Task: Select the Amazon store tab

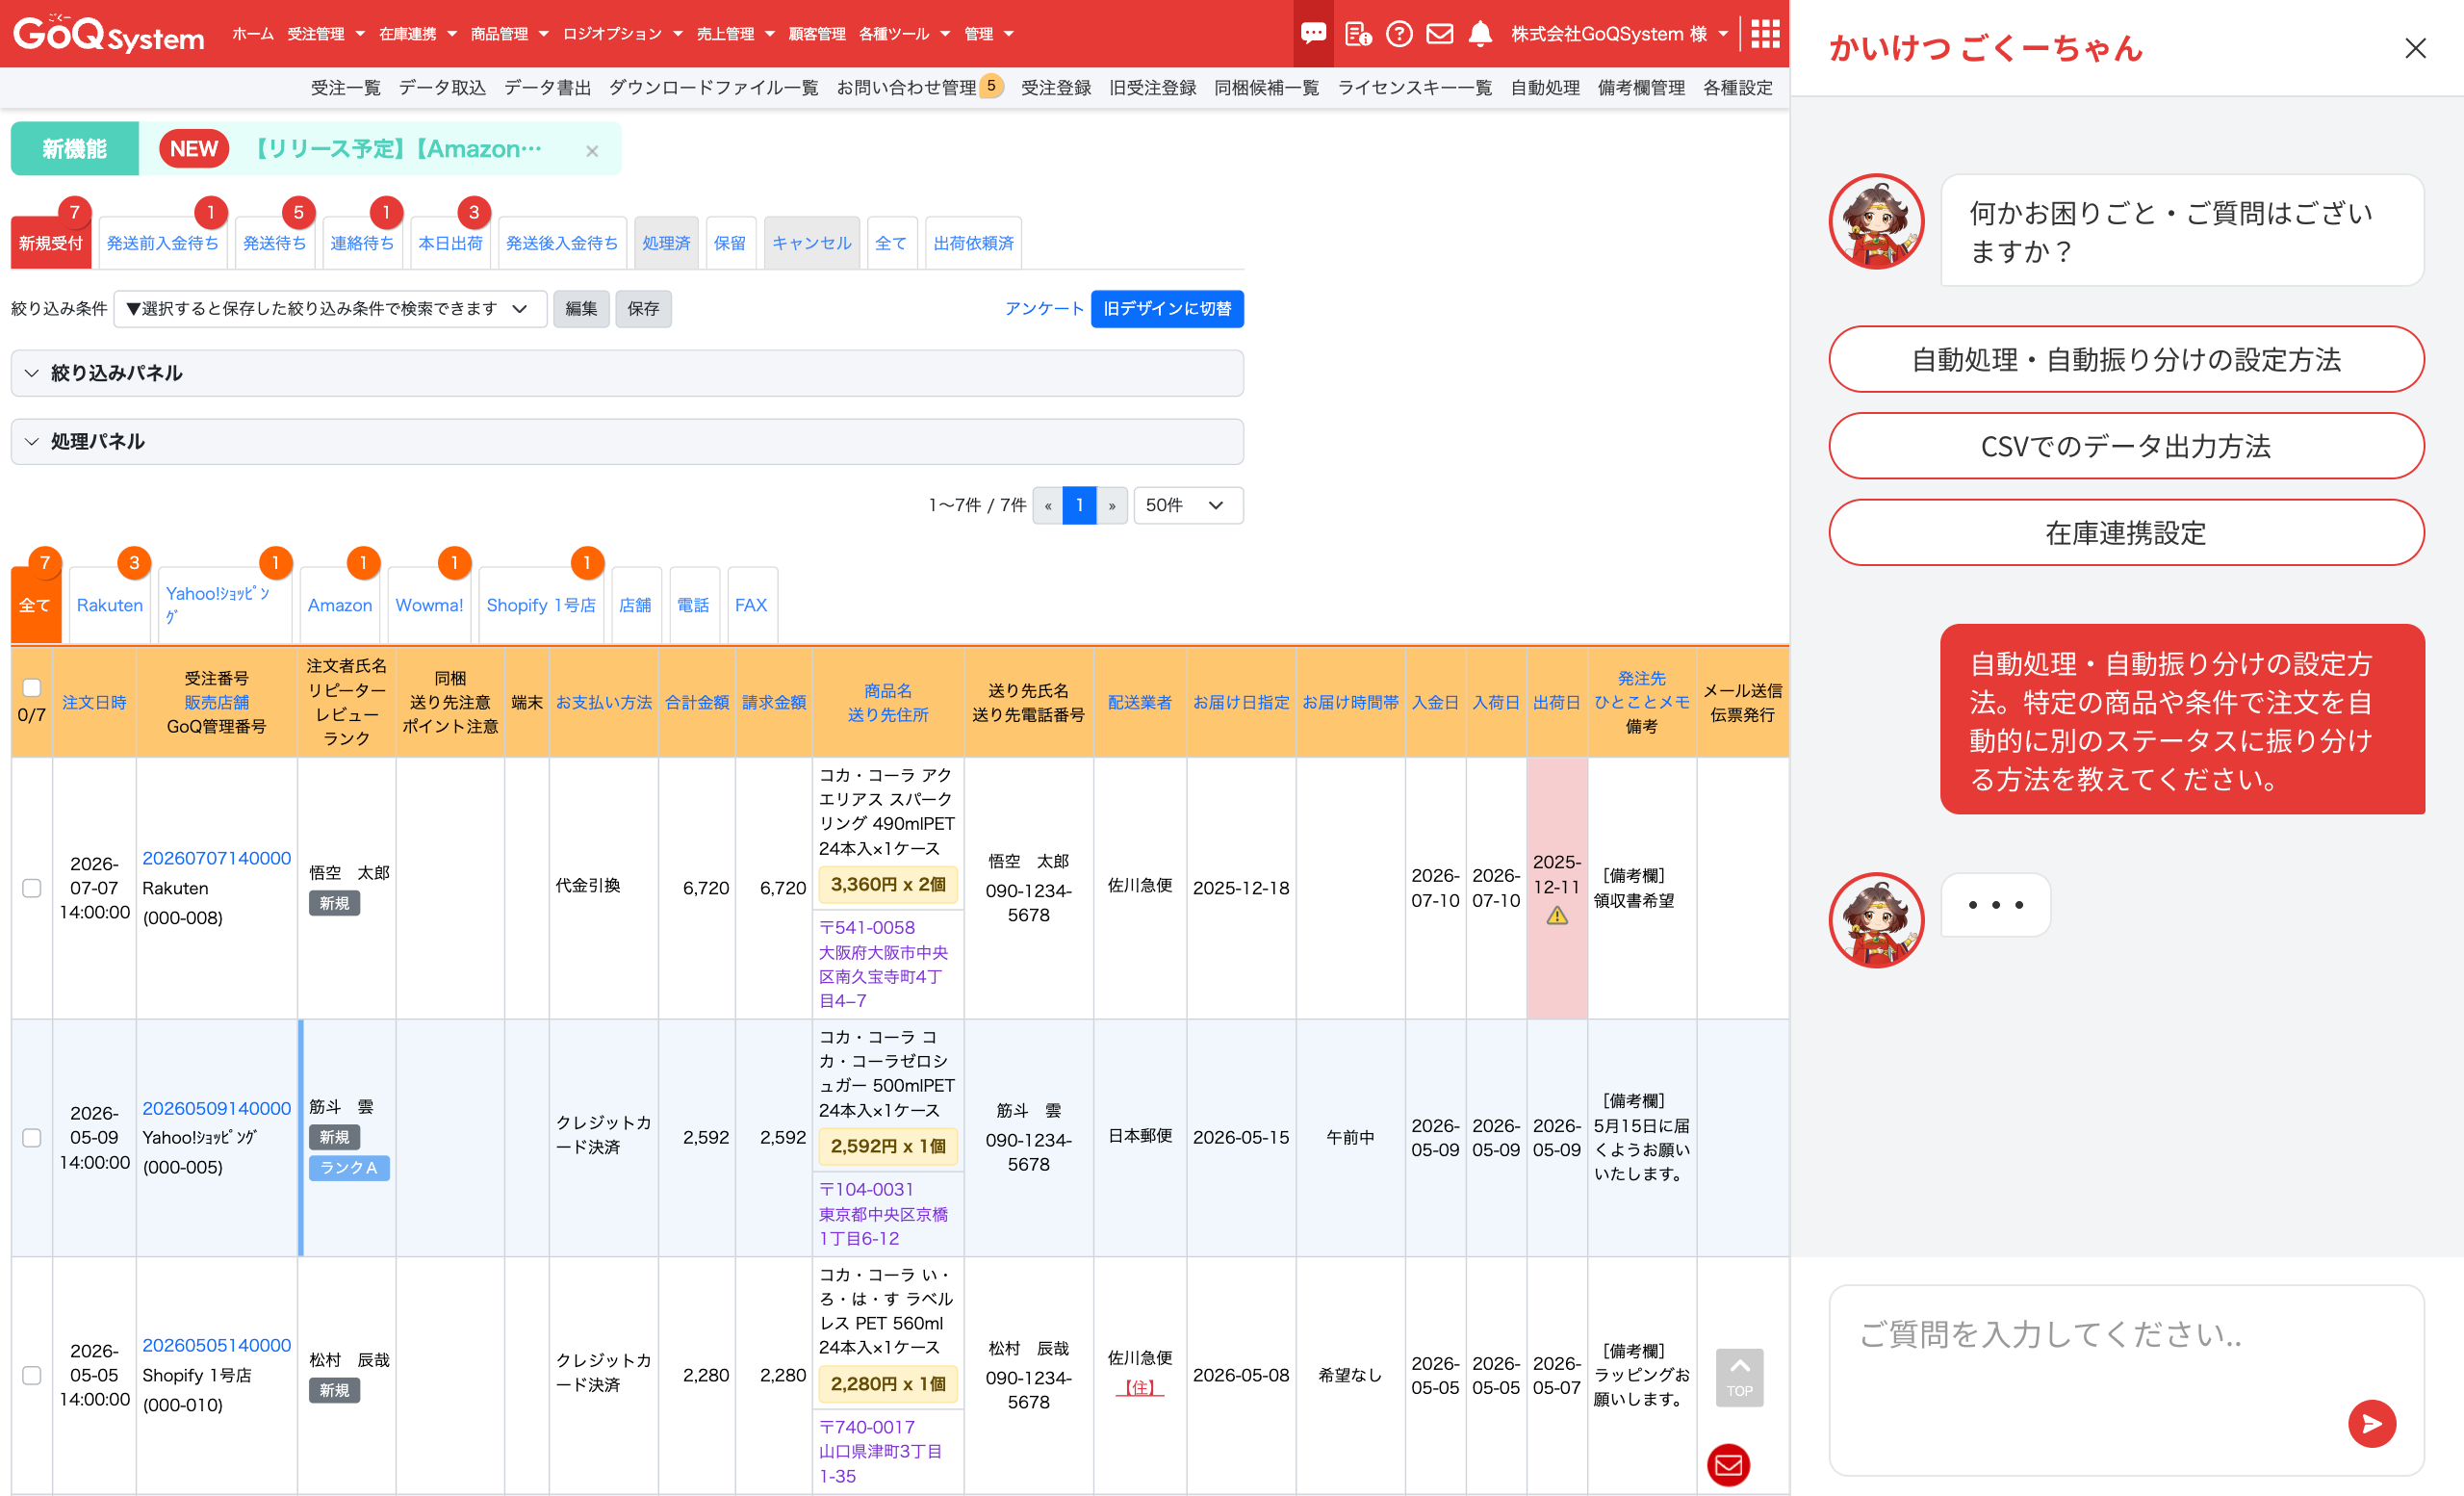Action: tap(340, 605)
